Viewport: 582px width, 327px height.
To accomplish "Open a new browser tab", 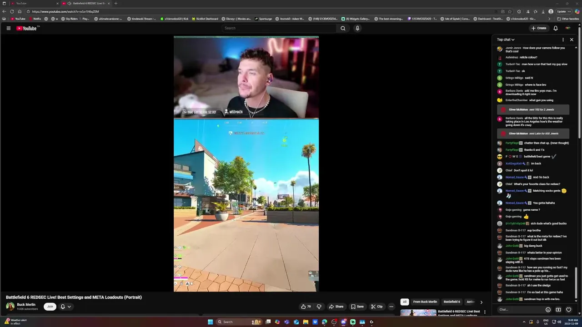I will click(115, 3).
